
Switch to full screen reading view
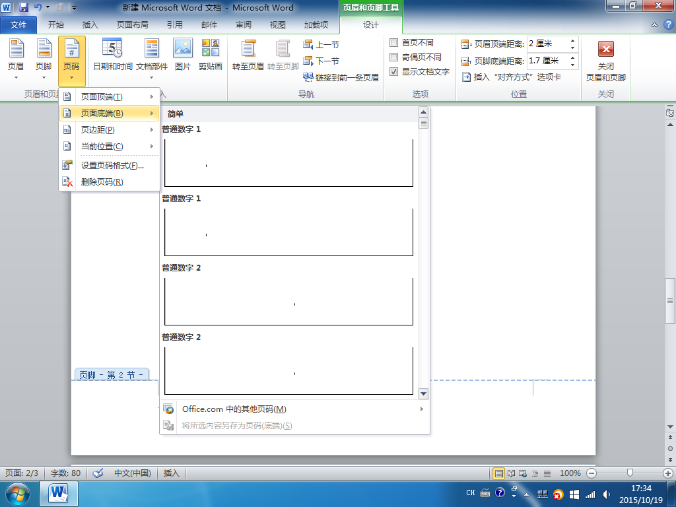[x=512, y=473]
